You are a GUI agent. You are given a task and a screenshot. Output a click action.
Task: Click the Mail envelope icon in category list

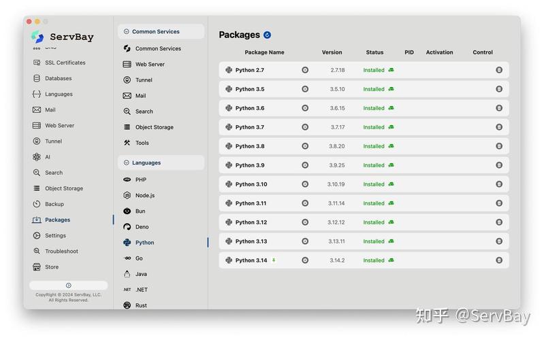point(127,96)
